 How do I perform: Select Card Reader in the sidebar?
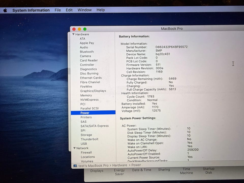tap(89, 60)
